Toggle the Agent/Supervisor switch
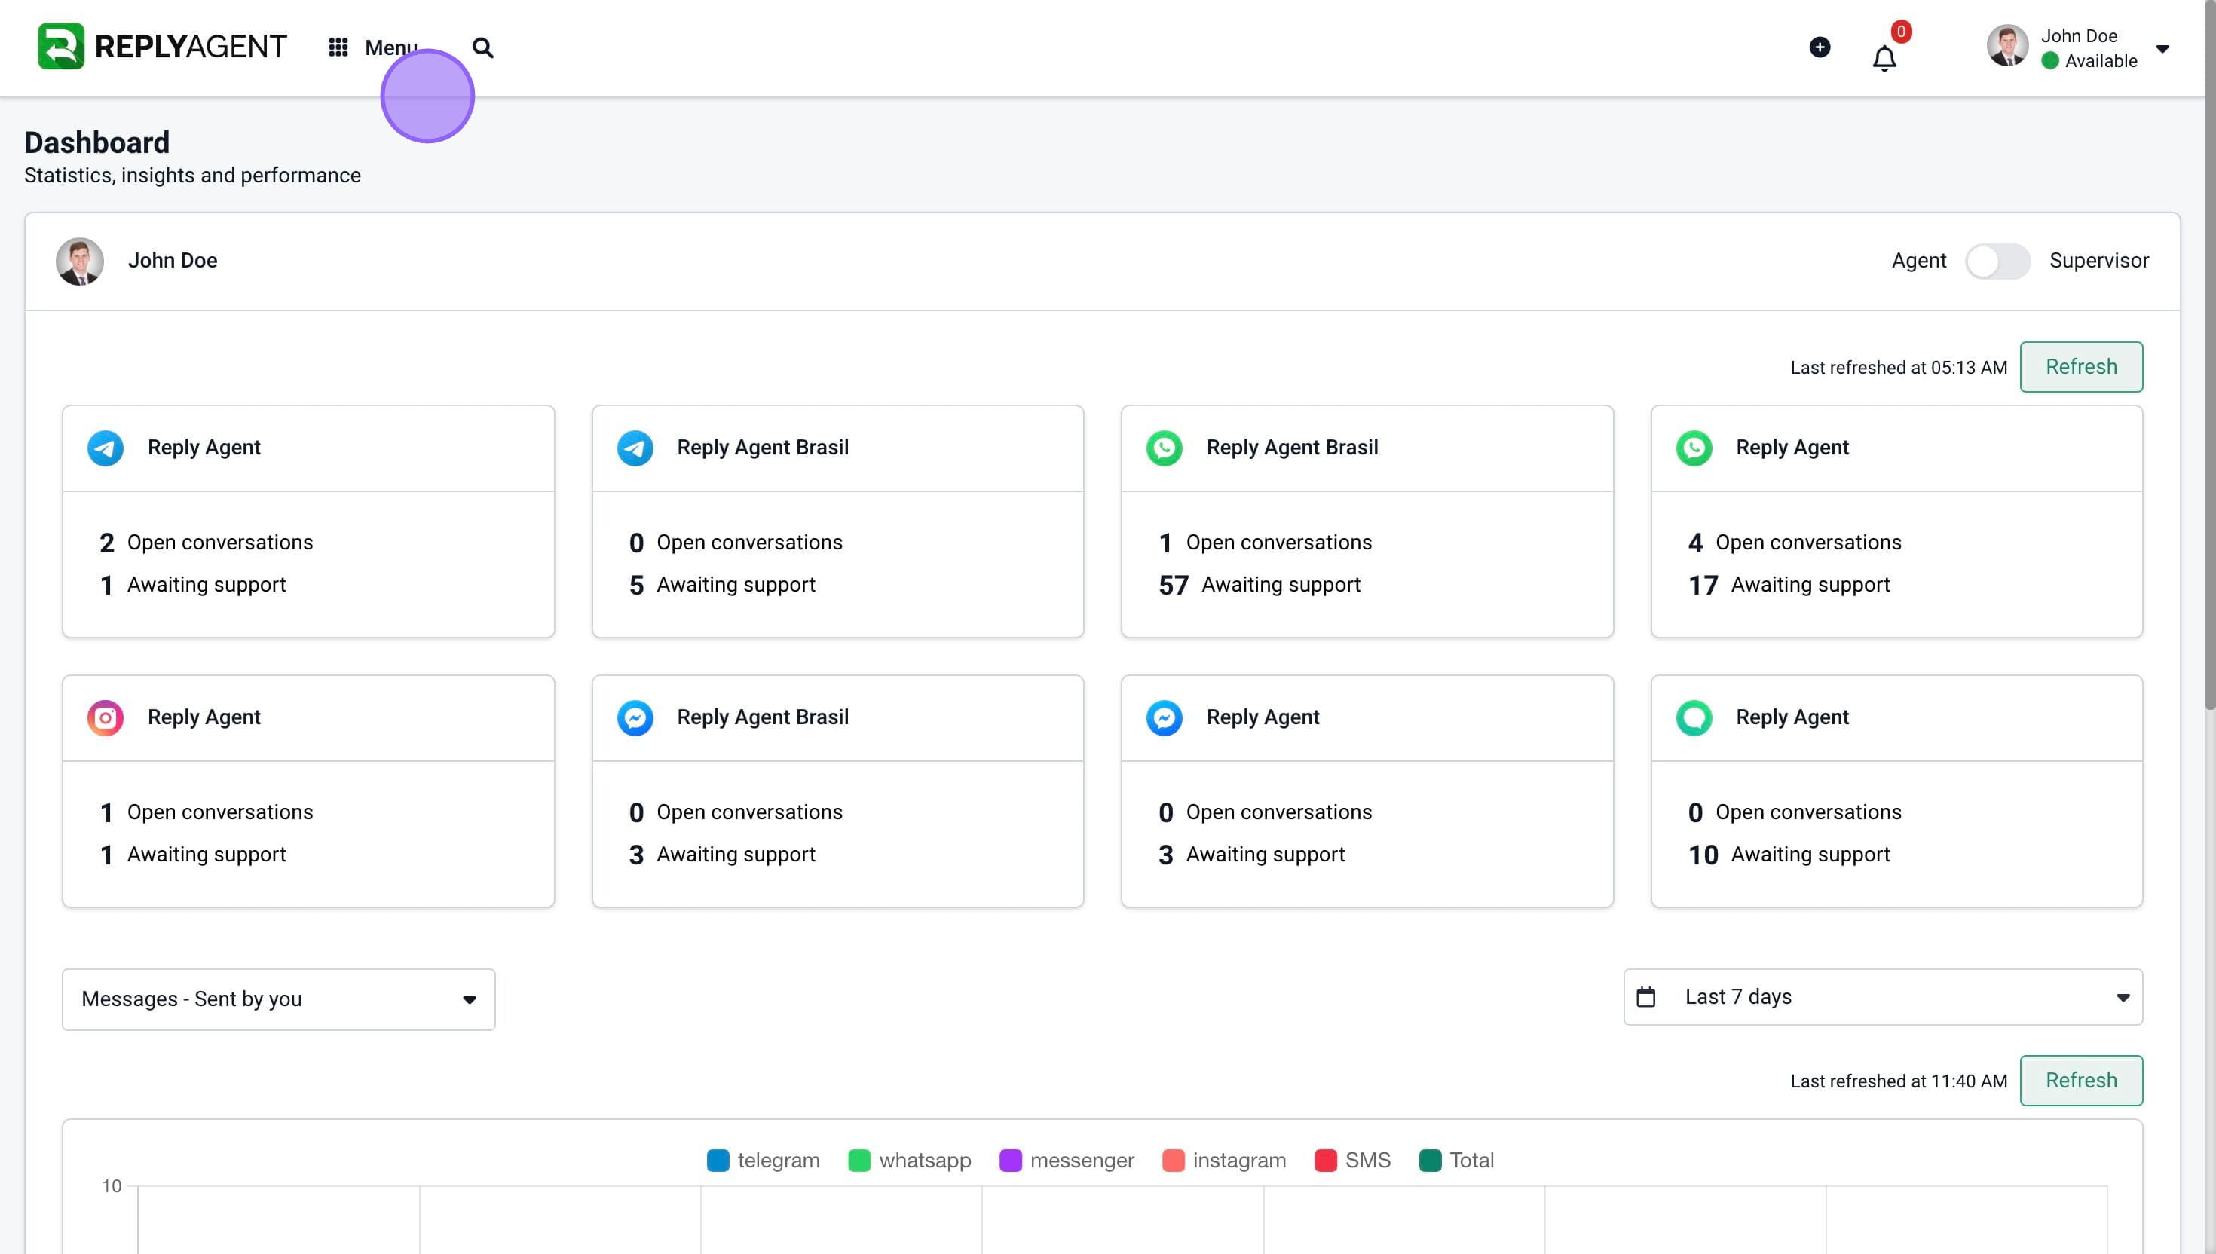 pyautogui.click(x=1997, y=261)
